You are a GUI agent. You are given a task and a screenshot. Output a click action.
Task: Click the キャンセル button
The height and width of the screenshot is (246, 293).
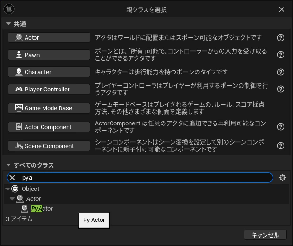265,235
